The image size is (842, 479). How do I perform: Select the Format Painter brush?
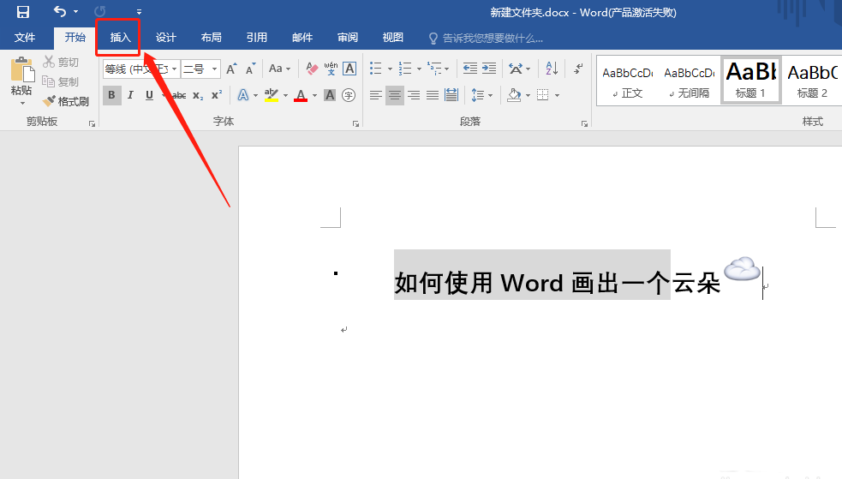(x=66, y=101)
